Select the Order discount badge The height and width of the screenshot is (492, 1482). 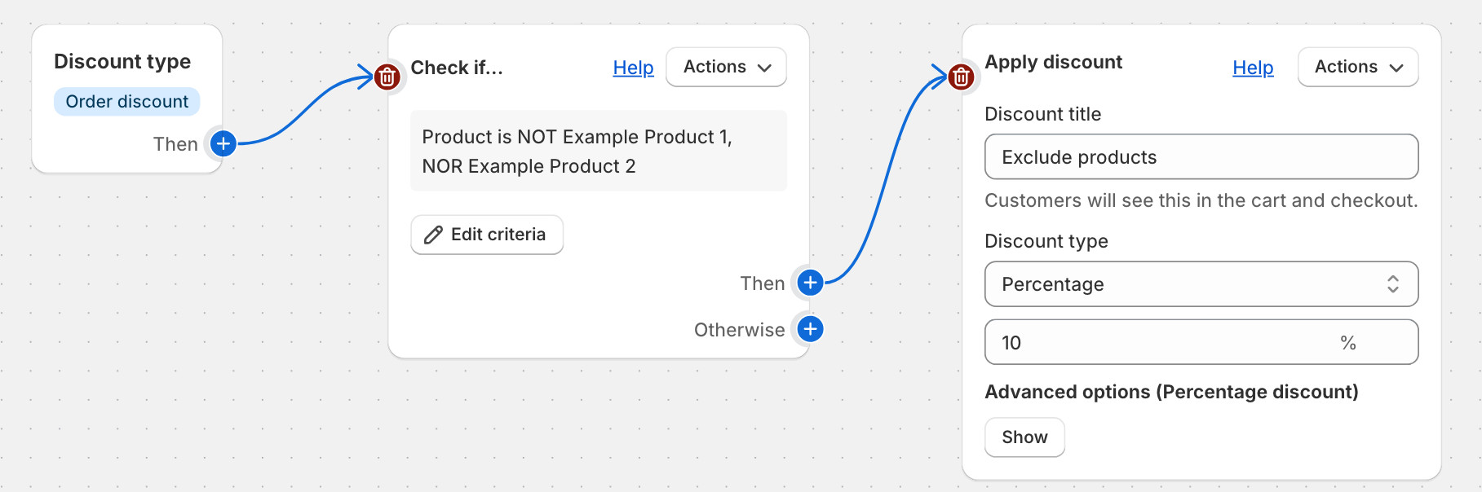pyautogui.click(x=126, y=102)
